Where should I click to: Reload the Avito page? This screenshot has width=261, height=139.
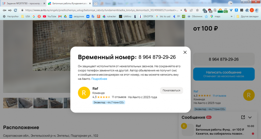click(16, 10)
